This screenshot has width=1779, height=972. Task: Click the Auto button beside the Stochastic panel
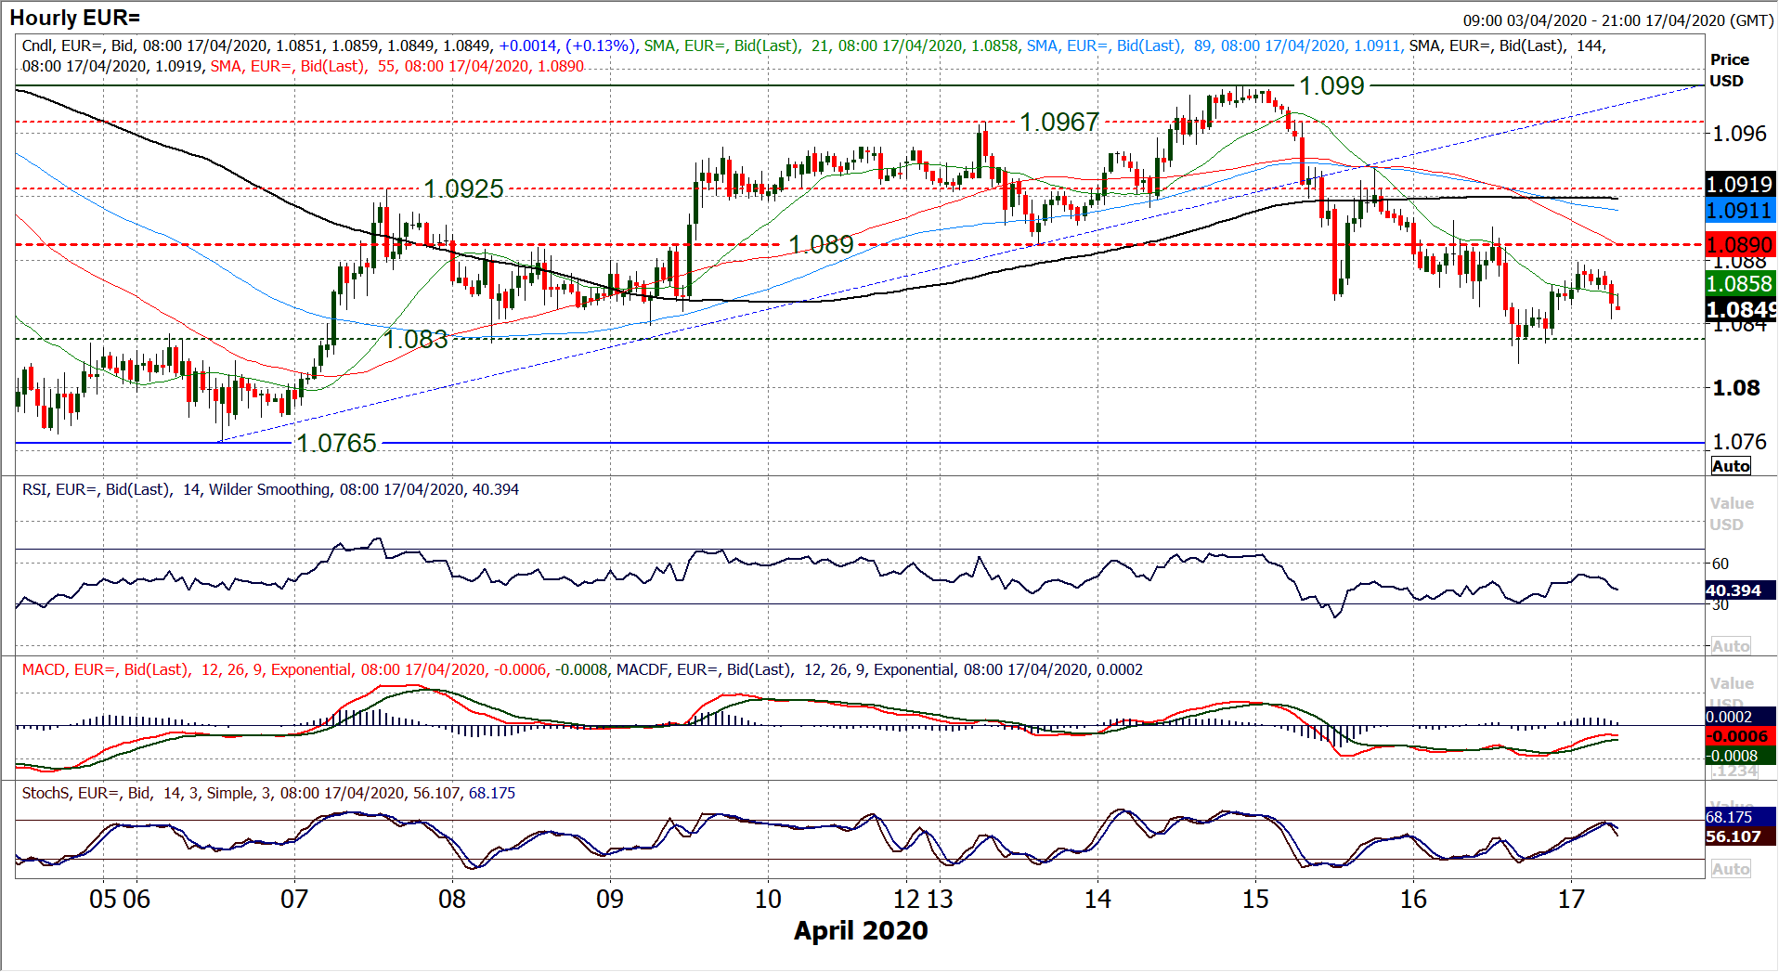click(x=1731, y=869)
